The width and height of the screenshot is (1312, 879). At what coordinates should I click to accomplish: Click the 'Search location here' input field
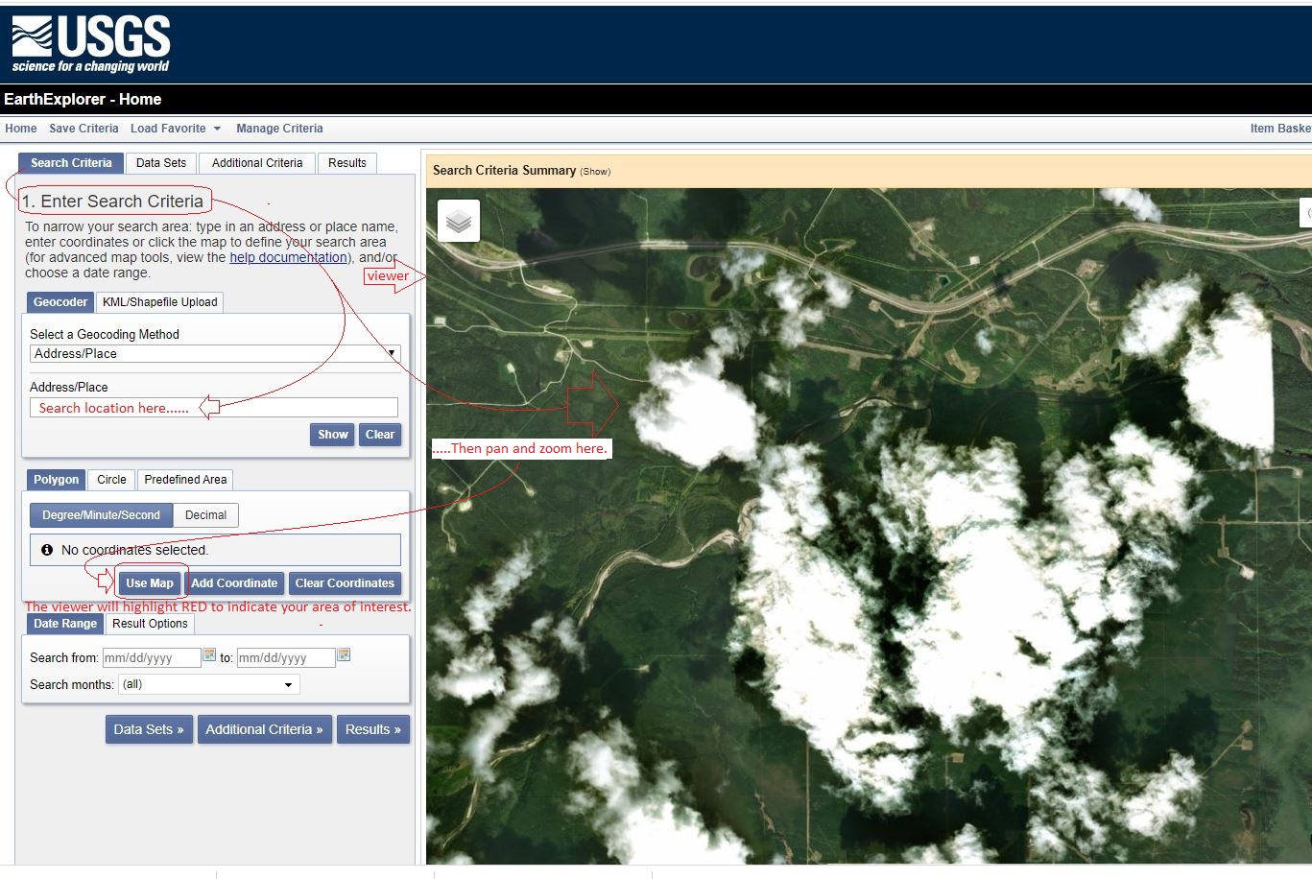(x=213, y=407)
